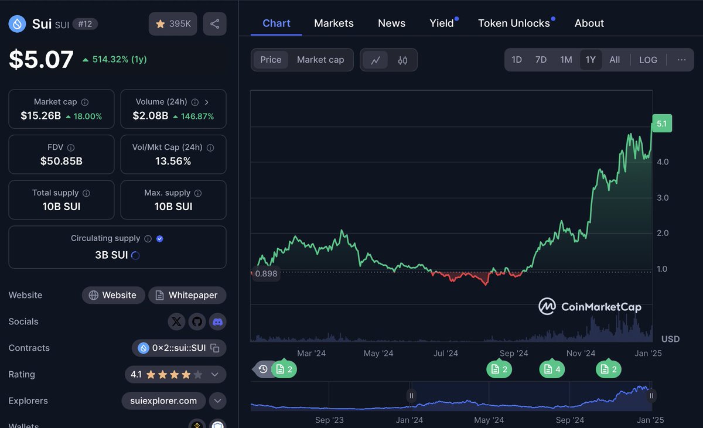Click the $15.26B market cap value
Screen dimensions: 703x428
coord(40,116)
